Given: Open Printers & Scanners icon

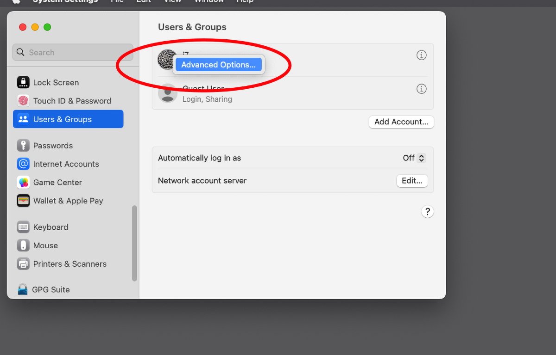Looking at the screenshot, I should pos(23,264).
